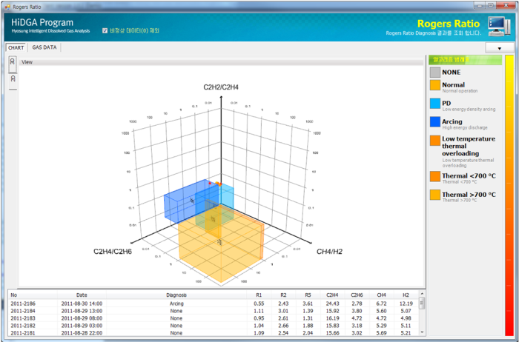Sort by the R5 column header

click(308, 295)
